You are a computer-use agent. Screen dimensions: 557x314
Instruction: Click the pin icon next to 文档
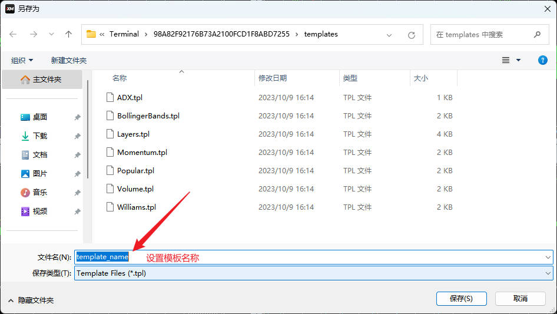pos(77,155)
